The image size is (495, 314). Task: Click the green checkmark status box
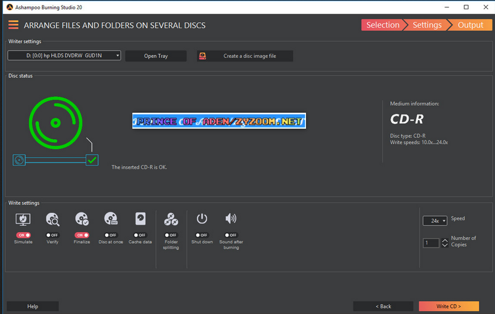coord(92,160)
